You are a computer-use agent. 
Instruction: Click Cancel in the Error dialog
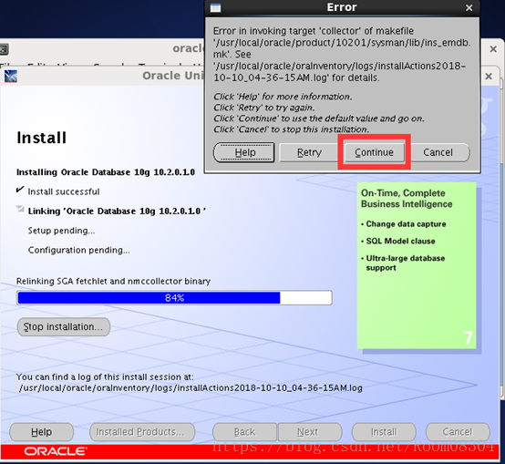tap(438, 152)
